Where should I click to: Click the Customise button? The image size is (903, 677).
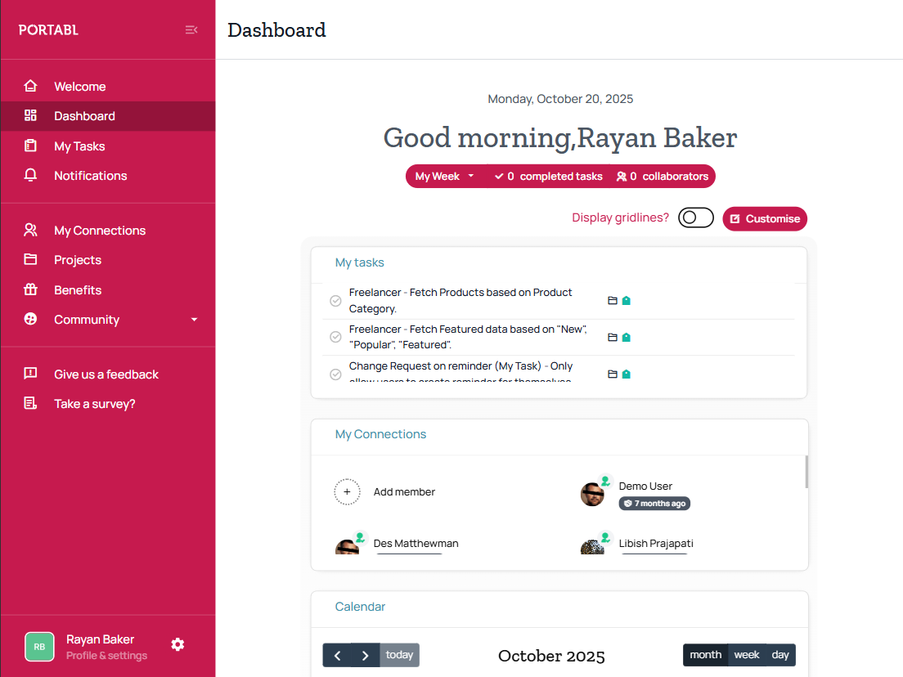[765, 219]
